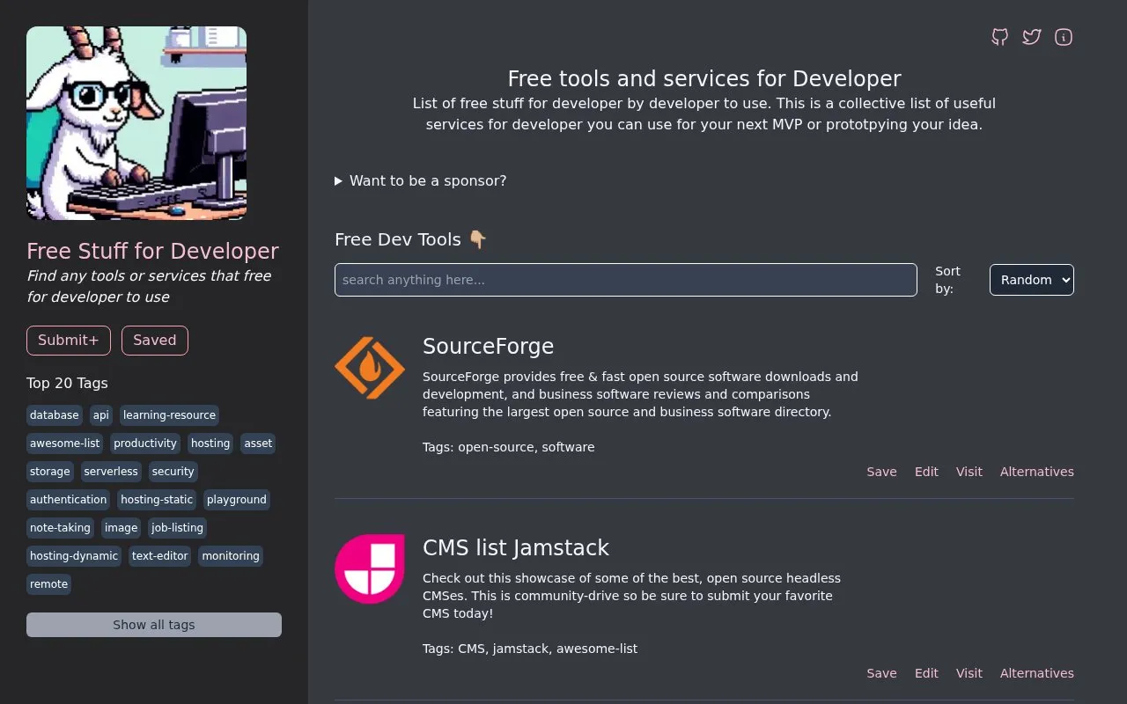The height and width of the screenshot is (704, 1127).
Task: Open the Saved list button
Action: click(155, 340)
